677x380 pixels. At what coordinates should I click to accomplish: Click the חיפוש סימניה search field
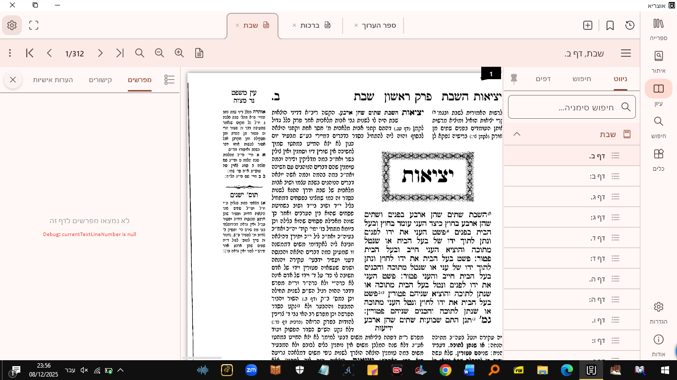coord(571,107)
